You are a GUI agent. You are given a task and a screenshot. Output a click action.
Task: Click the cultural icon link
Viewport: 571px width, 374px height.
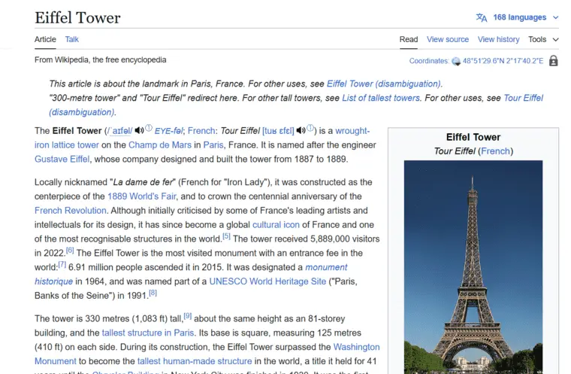coord(276,225)
